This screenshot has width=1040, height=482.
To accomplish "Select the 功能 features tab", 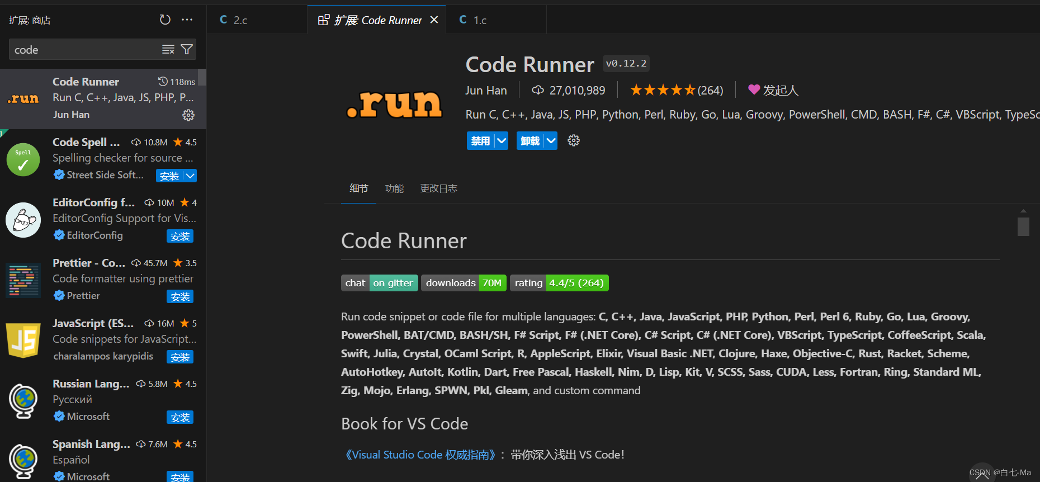I will point(394,188).
